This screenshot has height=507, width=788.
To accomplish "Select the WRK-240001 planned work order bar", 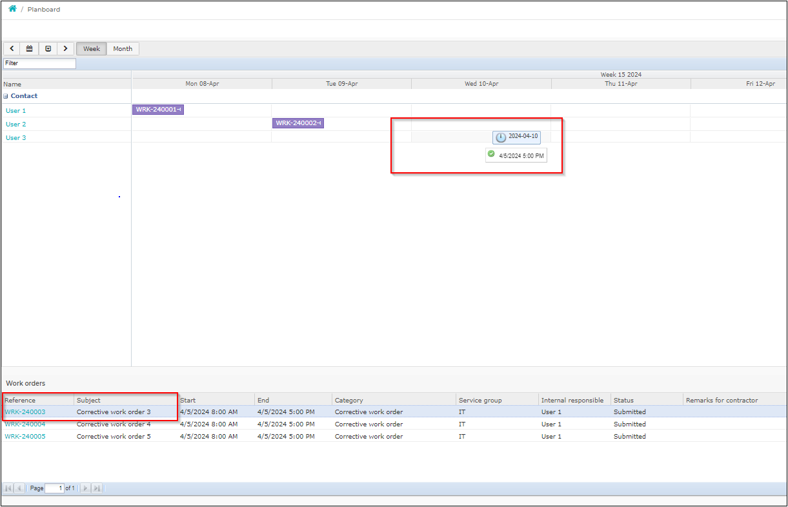I will pyautogui.click(x=158, y=110).
